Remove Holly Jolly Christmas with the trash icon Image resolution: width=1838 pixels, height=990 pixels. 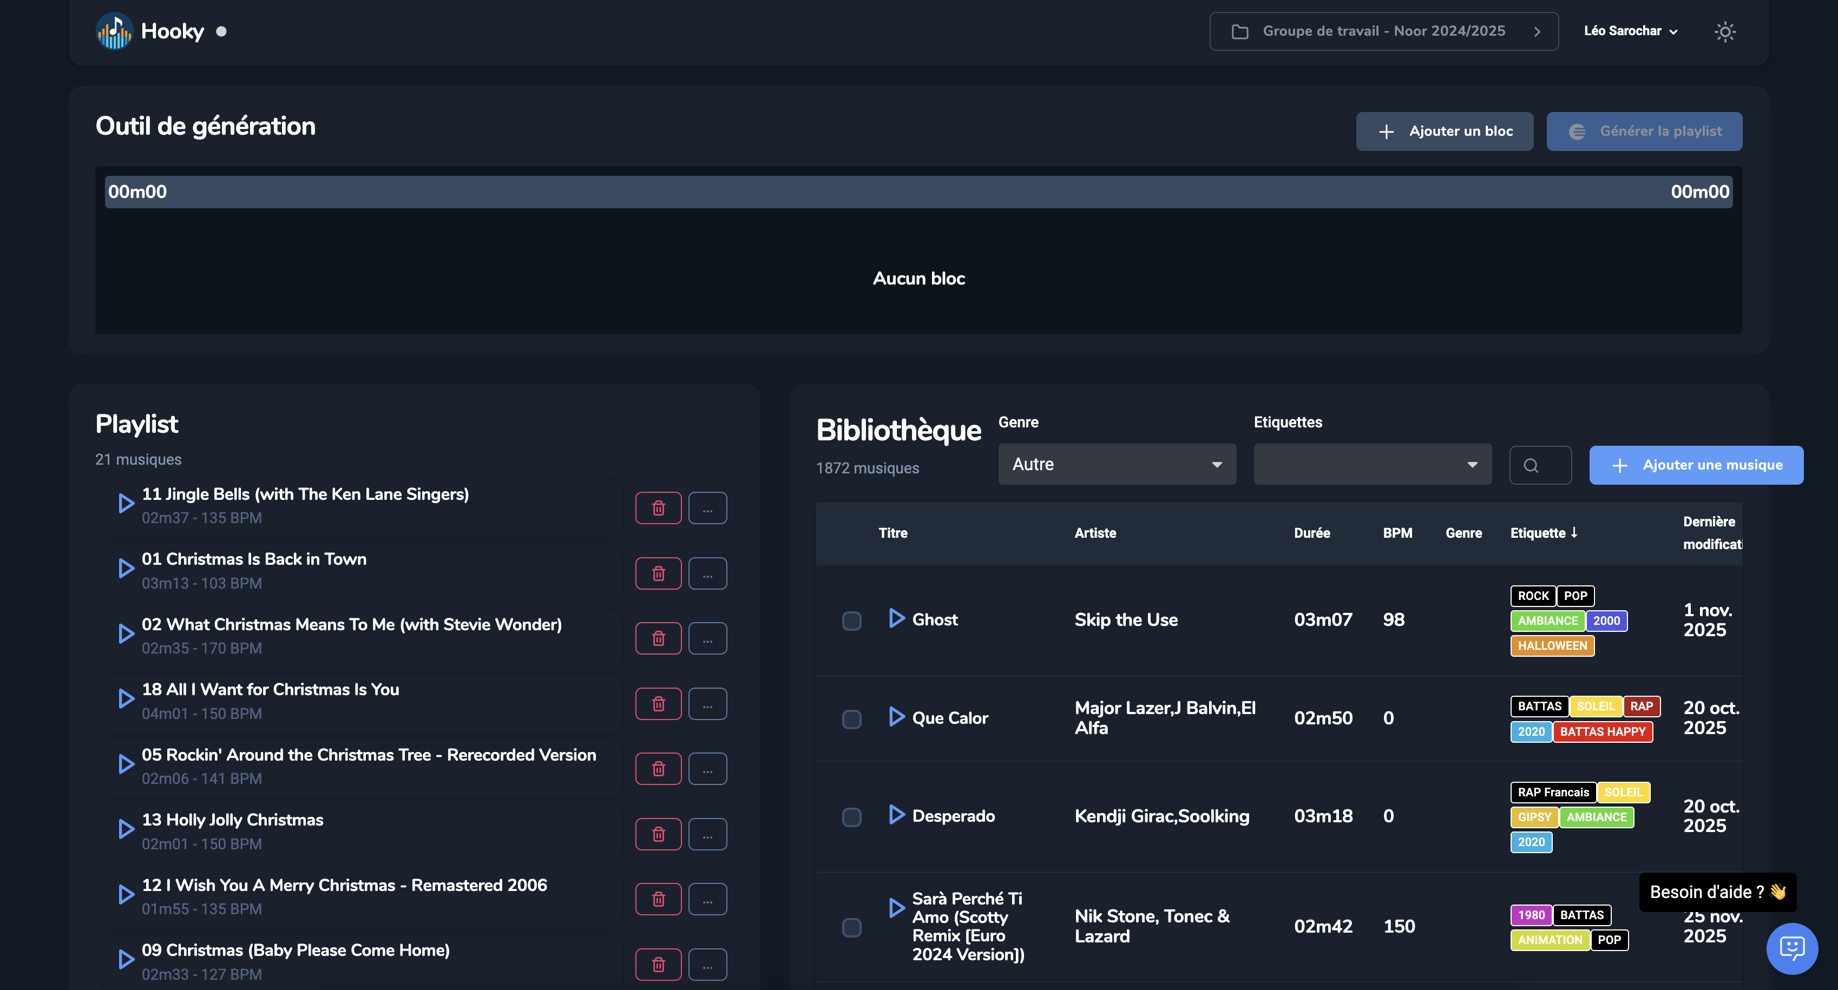click(658, 835)
